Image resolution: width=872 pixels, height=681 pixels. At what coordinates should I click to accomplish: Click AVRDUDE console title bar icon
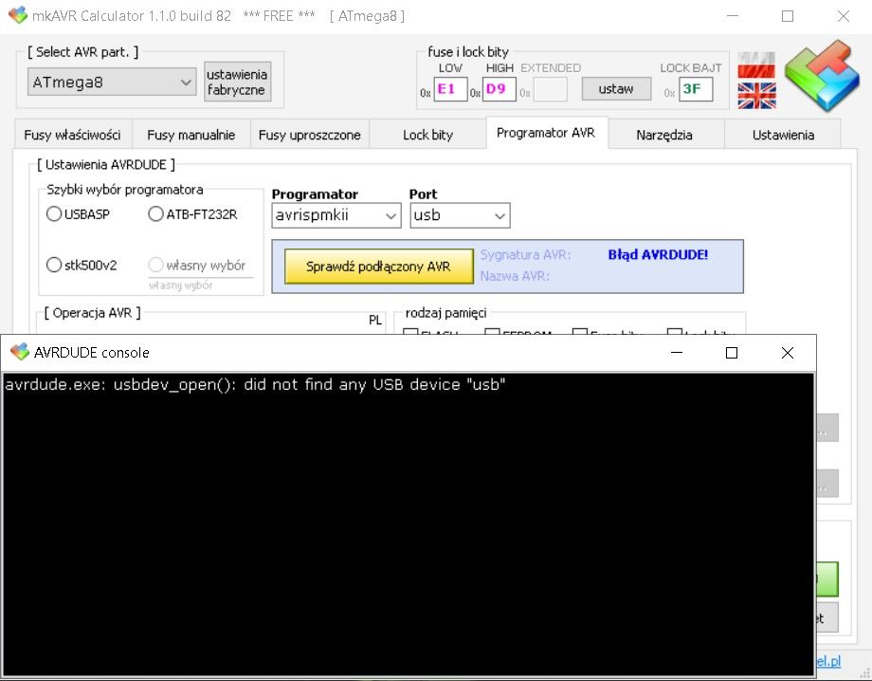20,352
